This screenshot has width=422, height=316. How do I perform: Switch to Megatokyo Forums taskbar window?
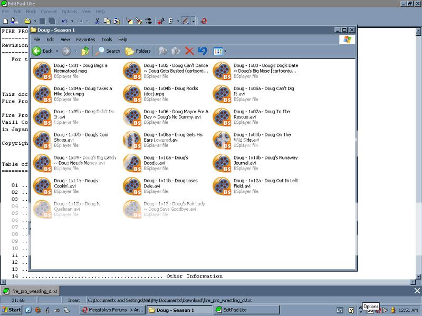[111, 310]
